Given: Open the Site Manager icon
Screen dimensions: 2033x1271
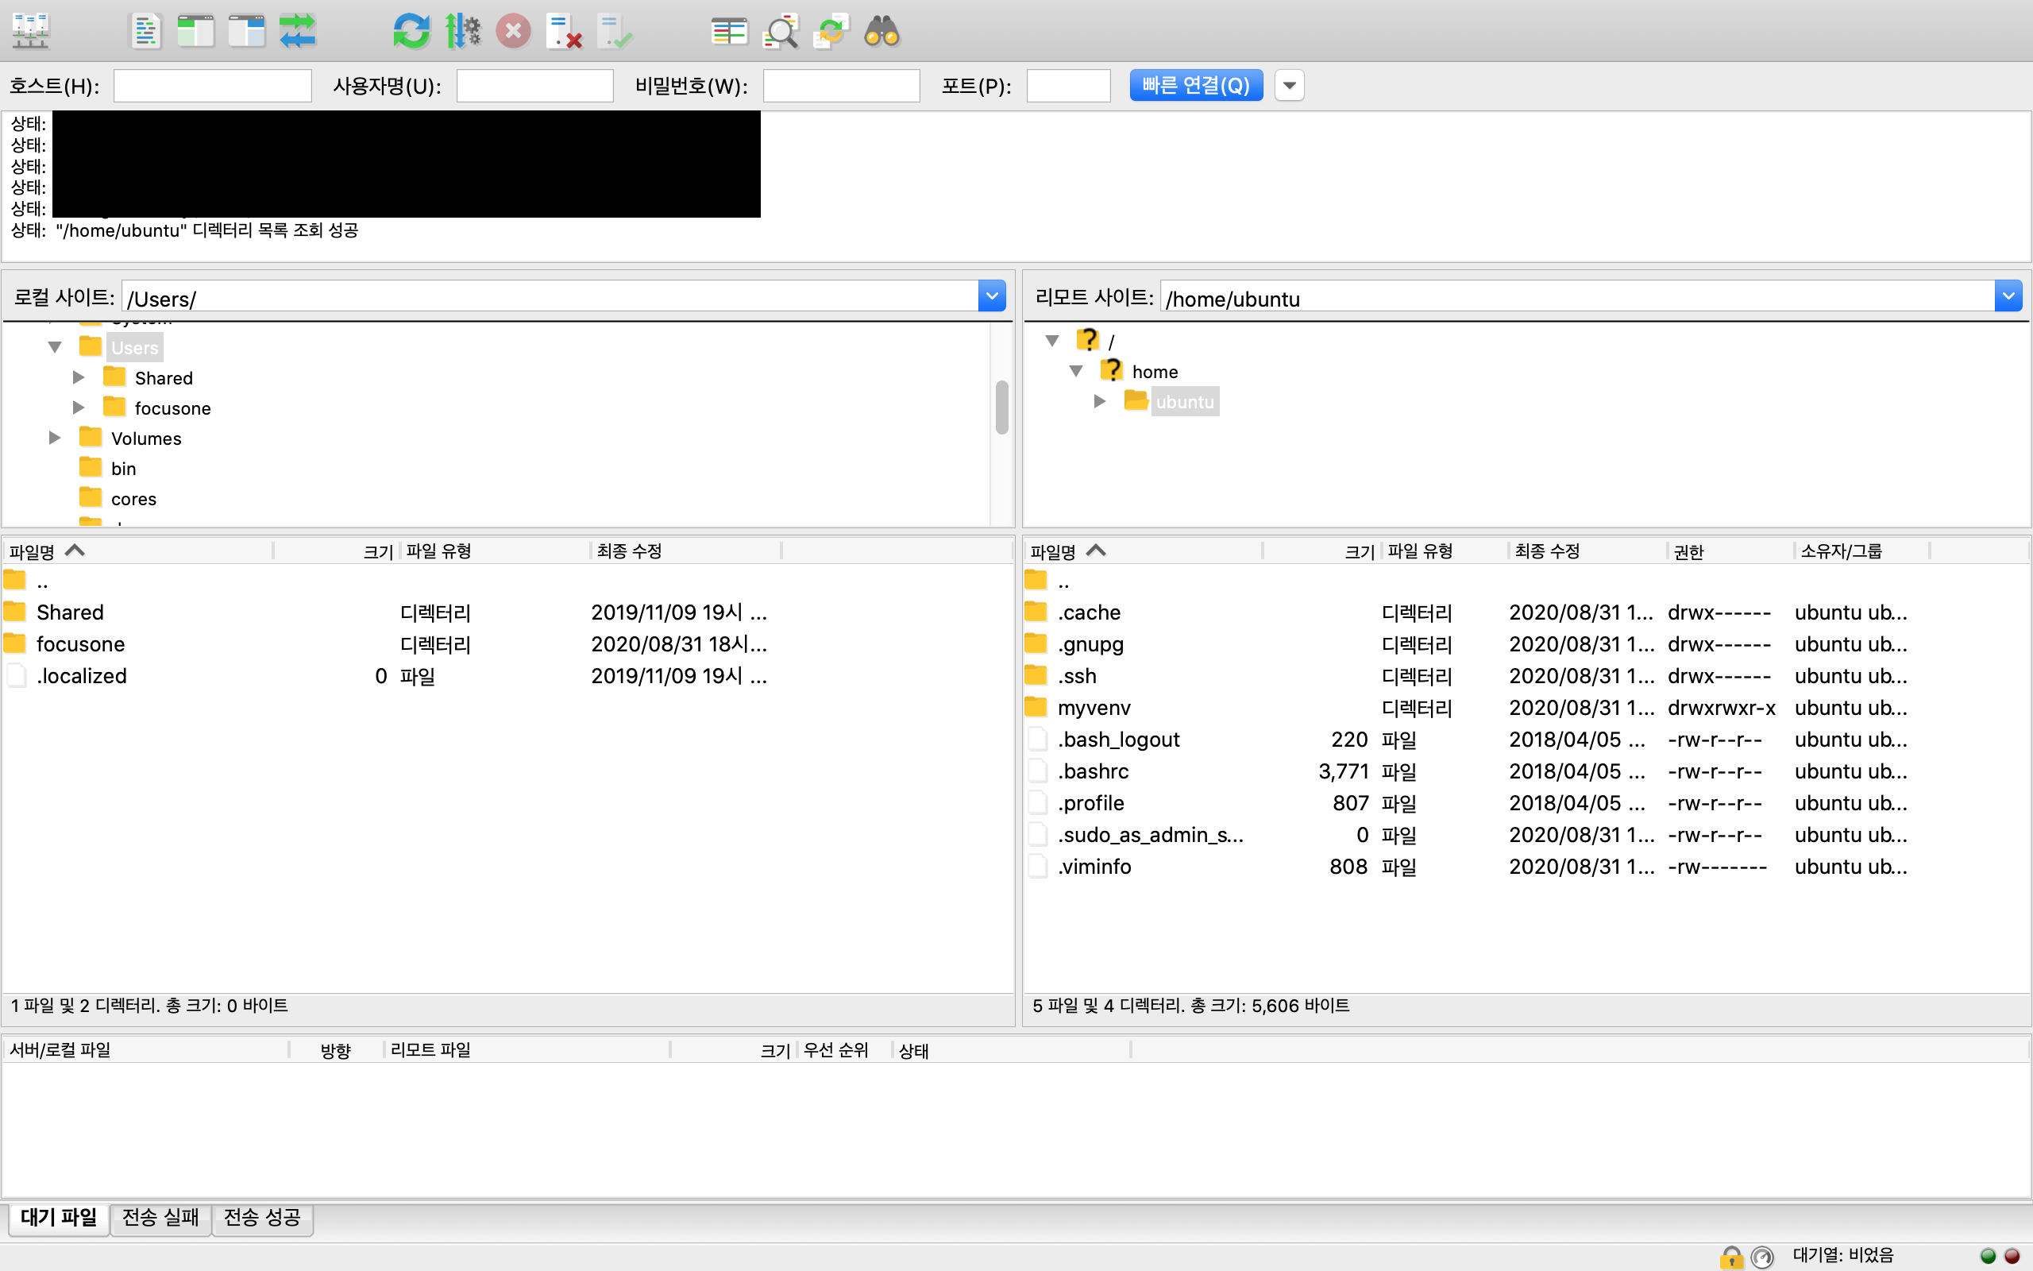Looking at the screenshot, I should (x=31, y=31).
